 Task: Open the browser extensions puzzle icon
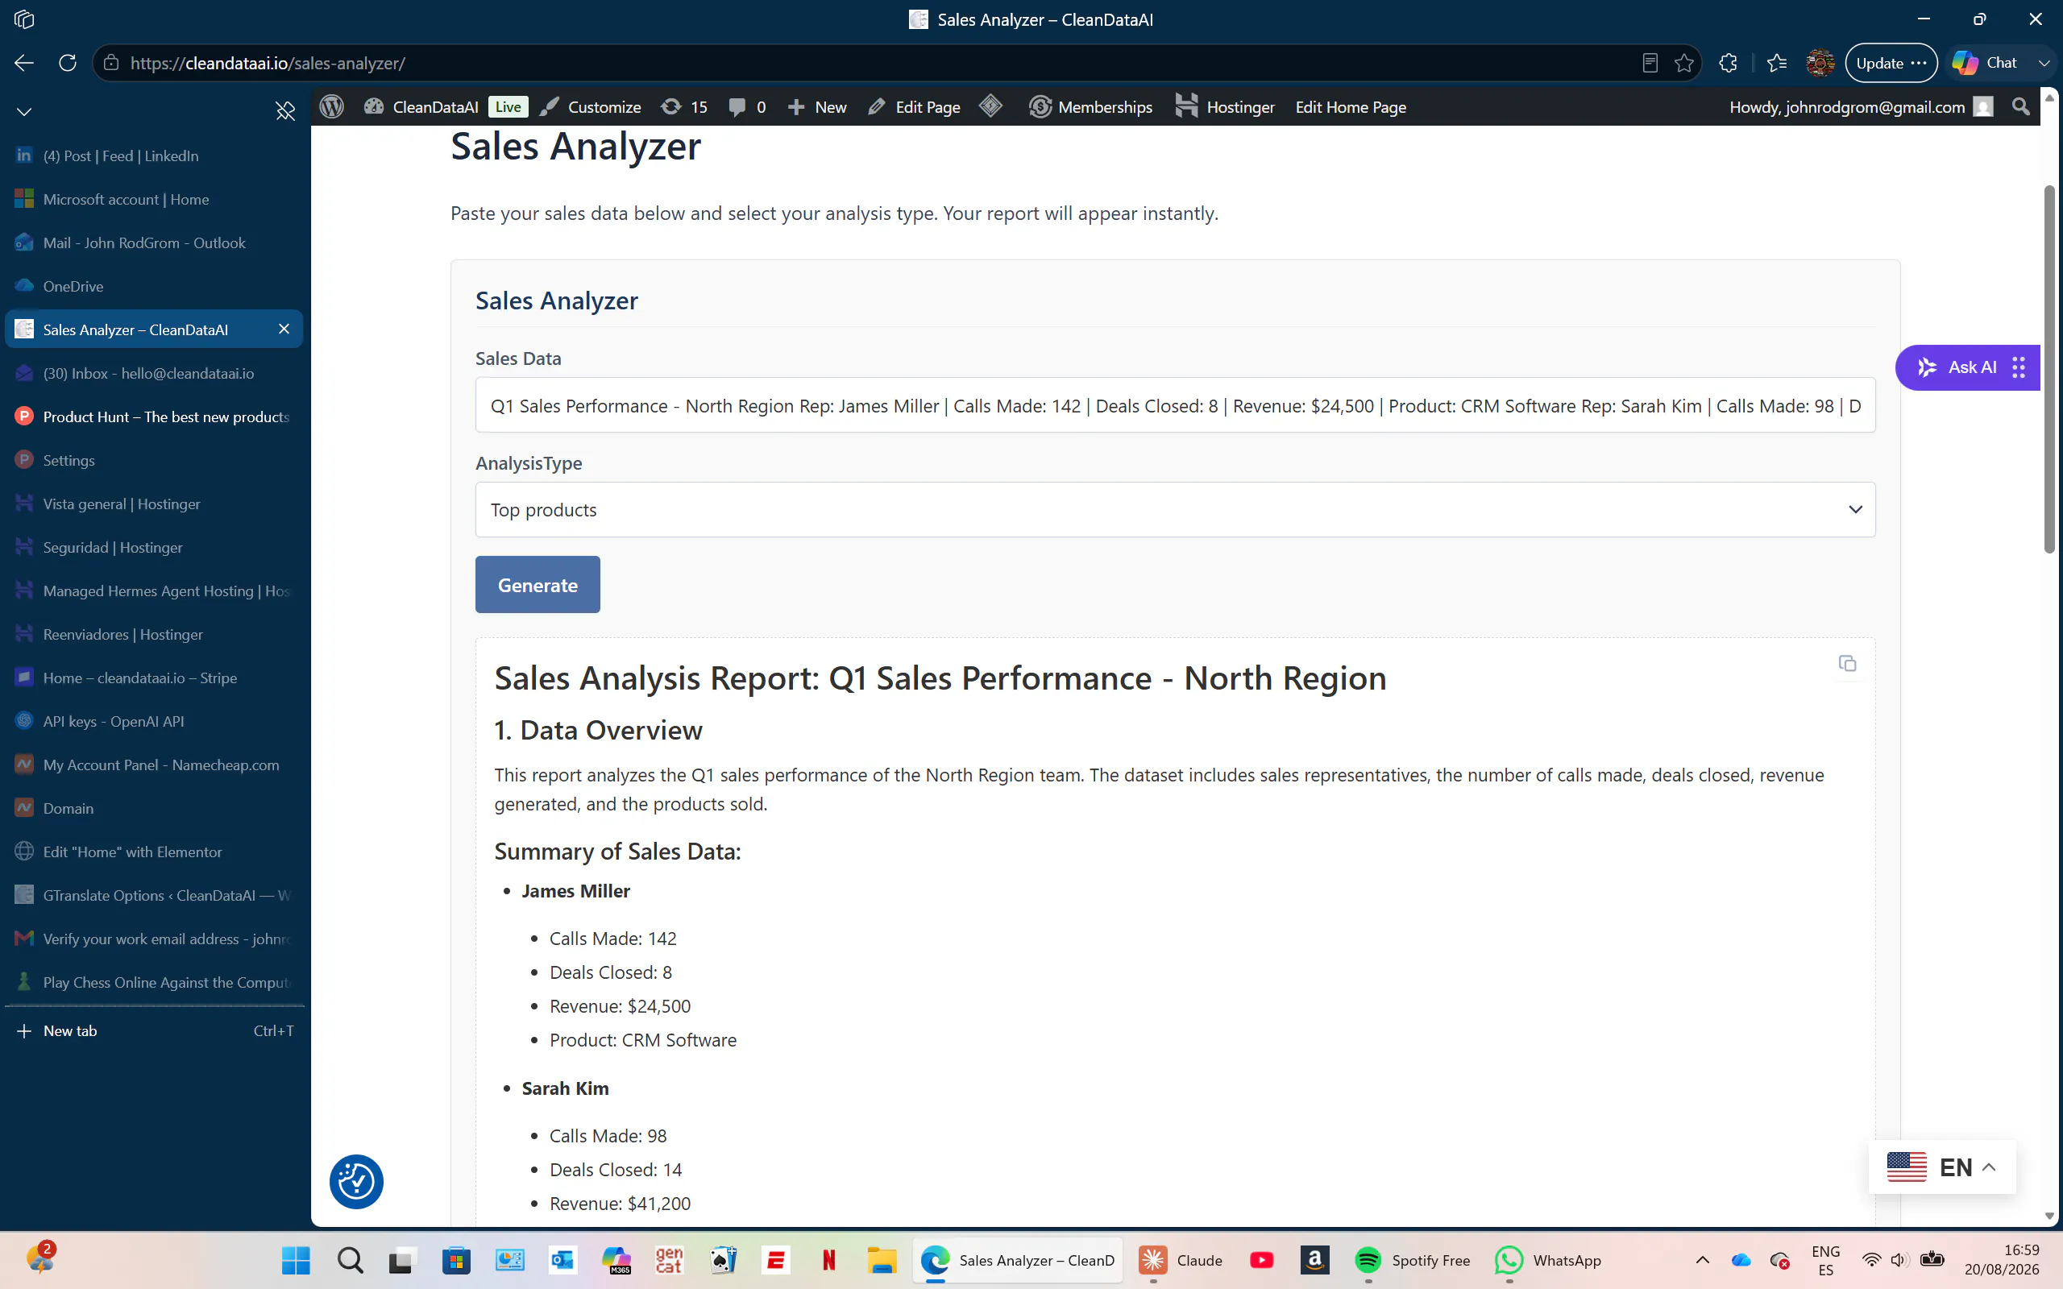pos(1728,63)
